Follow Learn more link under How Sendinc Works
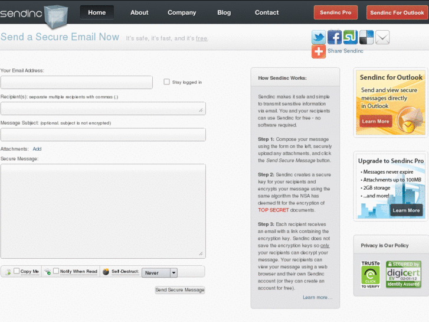429x322 pixels. pyautogui.click(x=317, y=297)
